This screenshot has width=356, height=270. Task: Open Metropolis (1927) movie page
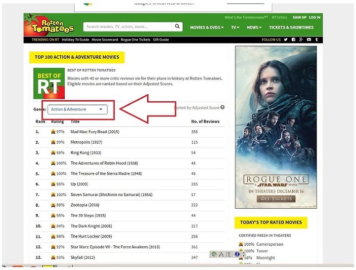tap(86, 142)
